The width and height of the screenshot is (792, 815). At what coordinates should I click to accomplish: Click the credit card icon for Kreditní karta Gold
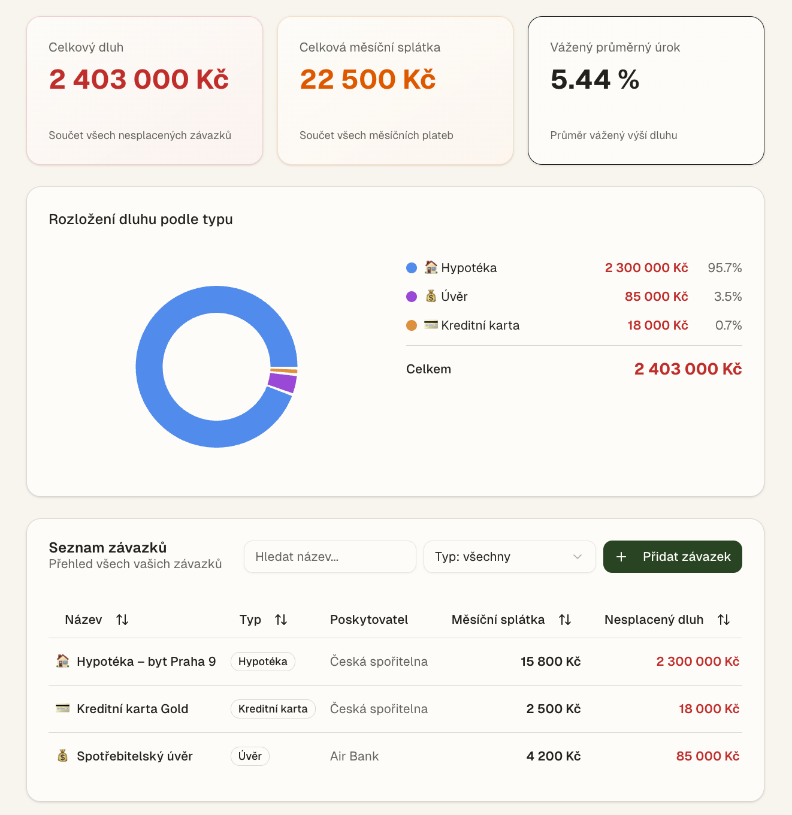point(62,708)
